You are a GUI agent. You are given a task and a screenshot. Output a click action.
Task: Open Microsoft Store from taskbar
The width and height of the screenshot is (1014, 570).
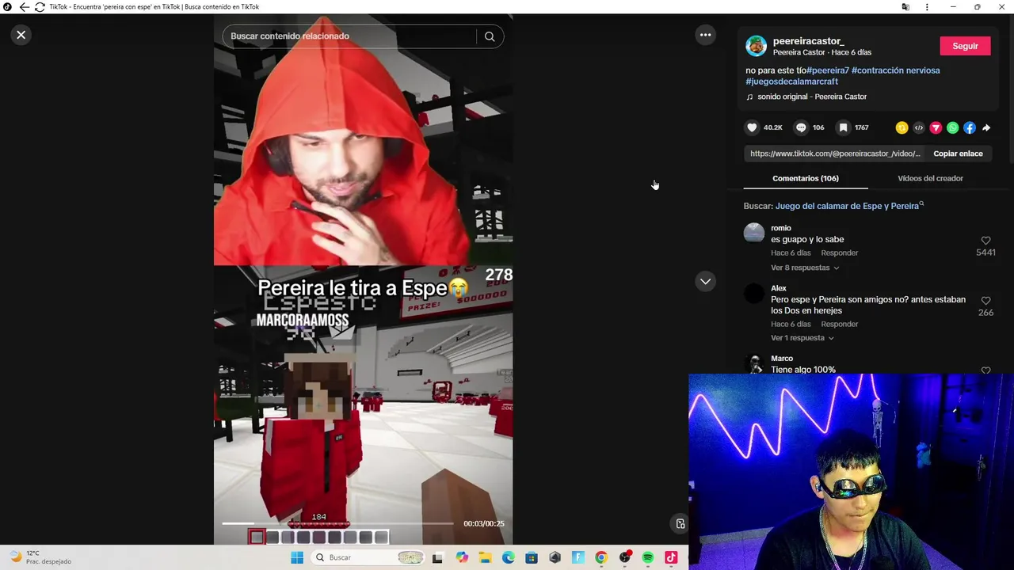pos(532,557)
